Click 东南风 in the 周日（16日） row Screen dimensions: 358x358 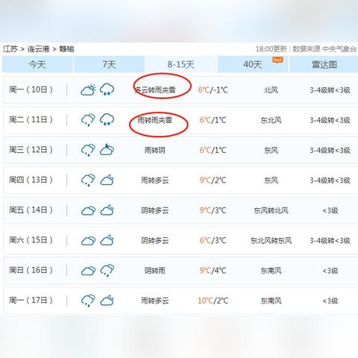tap(271, 271)
